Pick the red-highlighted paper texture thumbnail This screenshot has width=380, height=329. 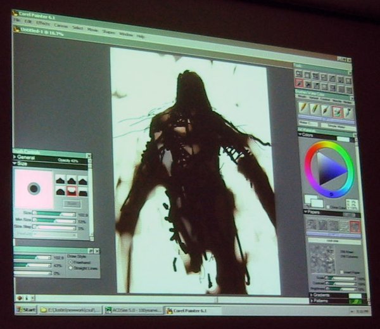coord(355,224)
